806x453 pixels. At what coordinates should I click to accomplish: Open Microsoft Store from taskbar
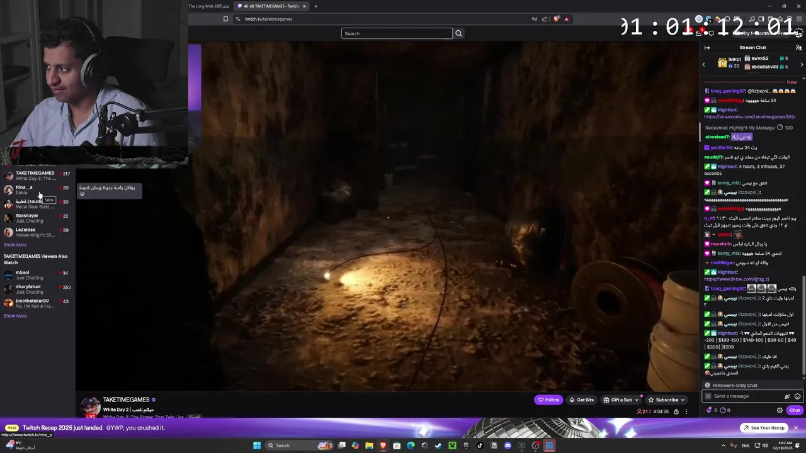397,445
